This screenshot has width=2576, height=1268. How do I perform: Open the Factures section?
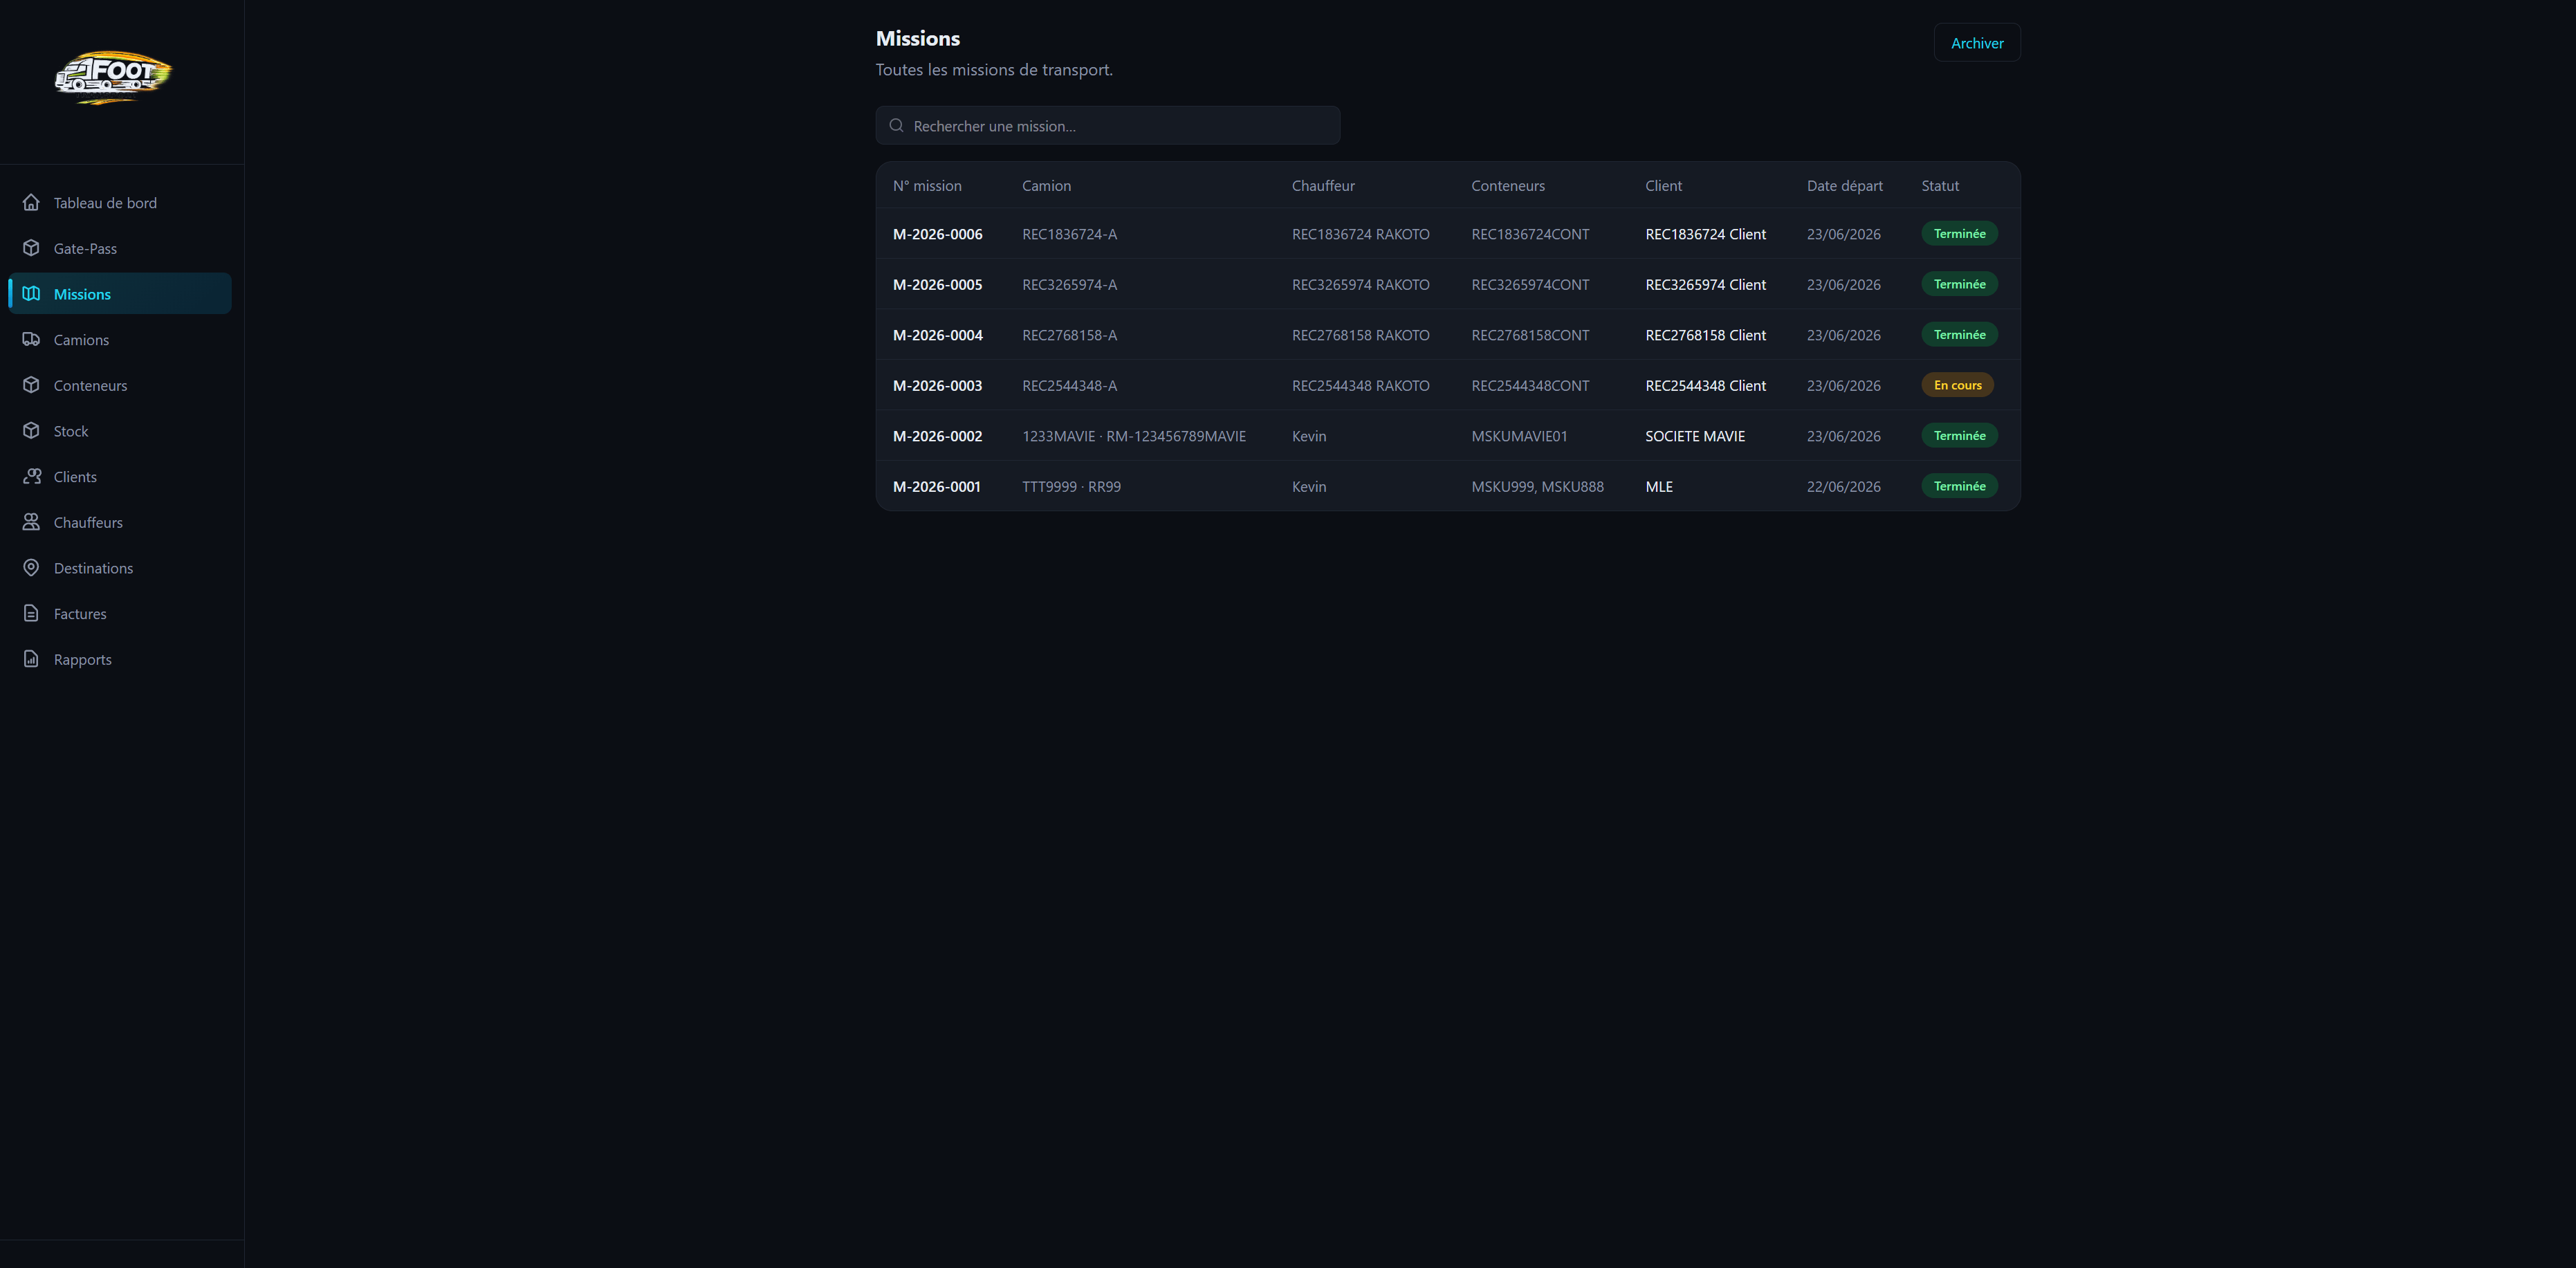[x=120, y=614]
